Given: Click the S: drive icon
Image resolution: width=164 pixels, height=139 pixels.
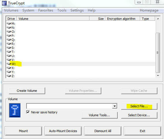Looking at the screenshot, I should [x=9, y=47].
